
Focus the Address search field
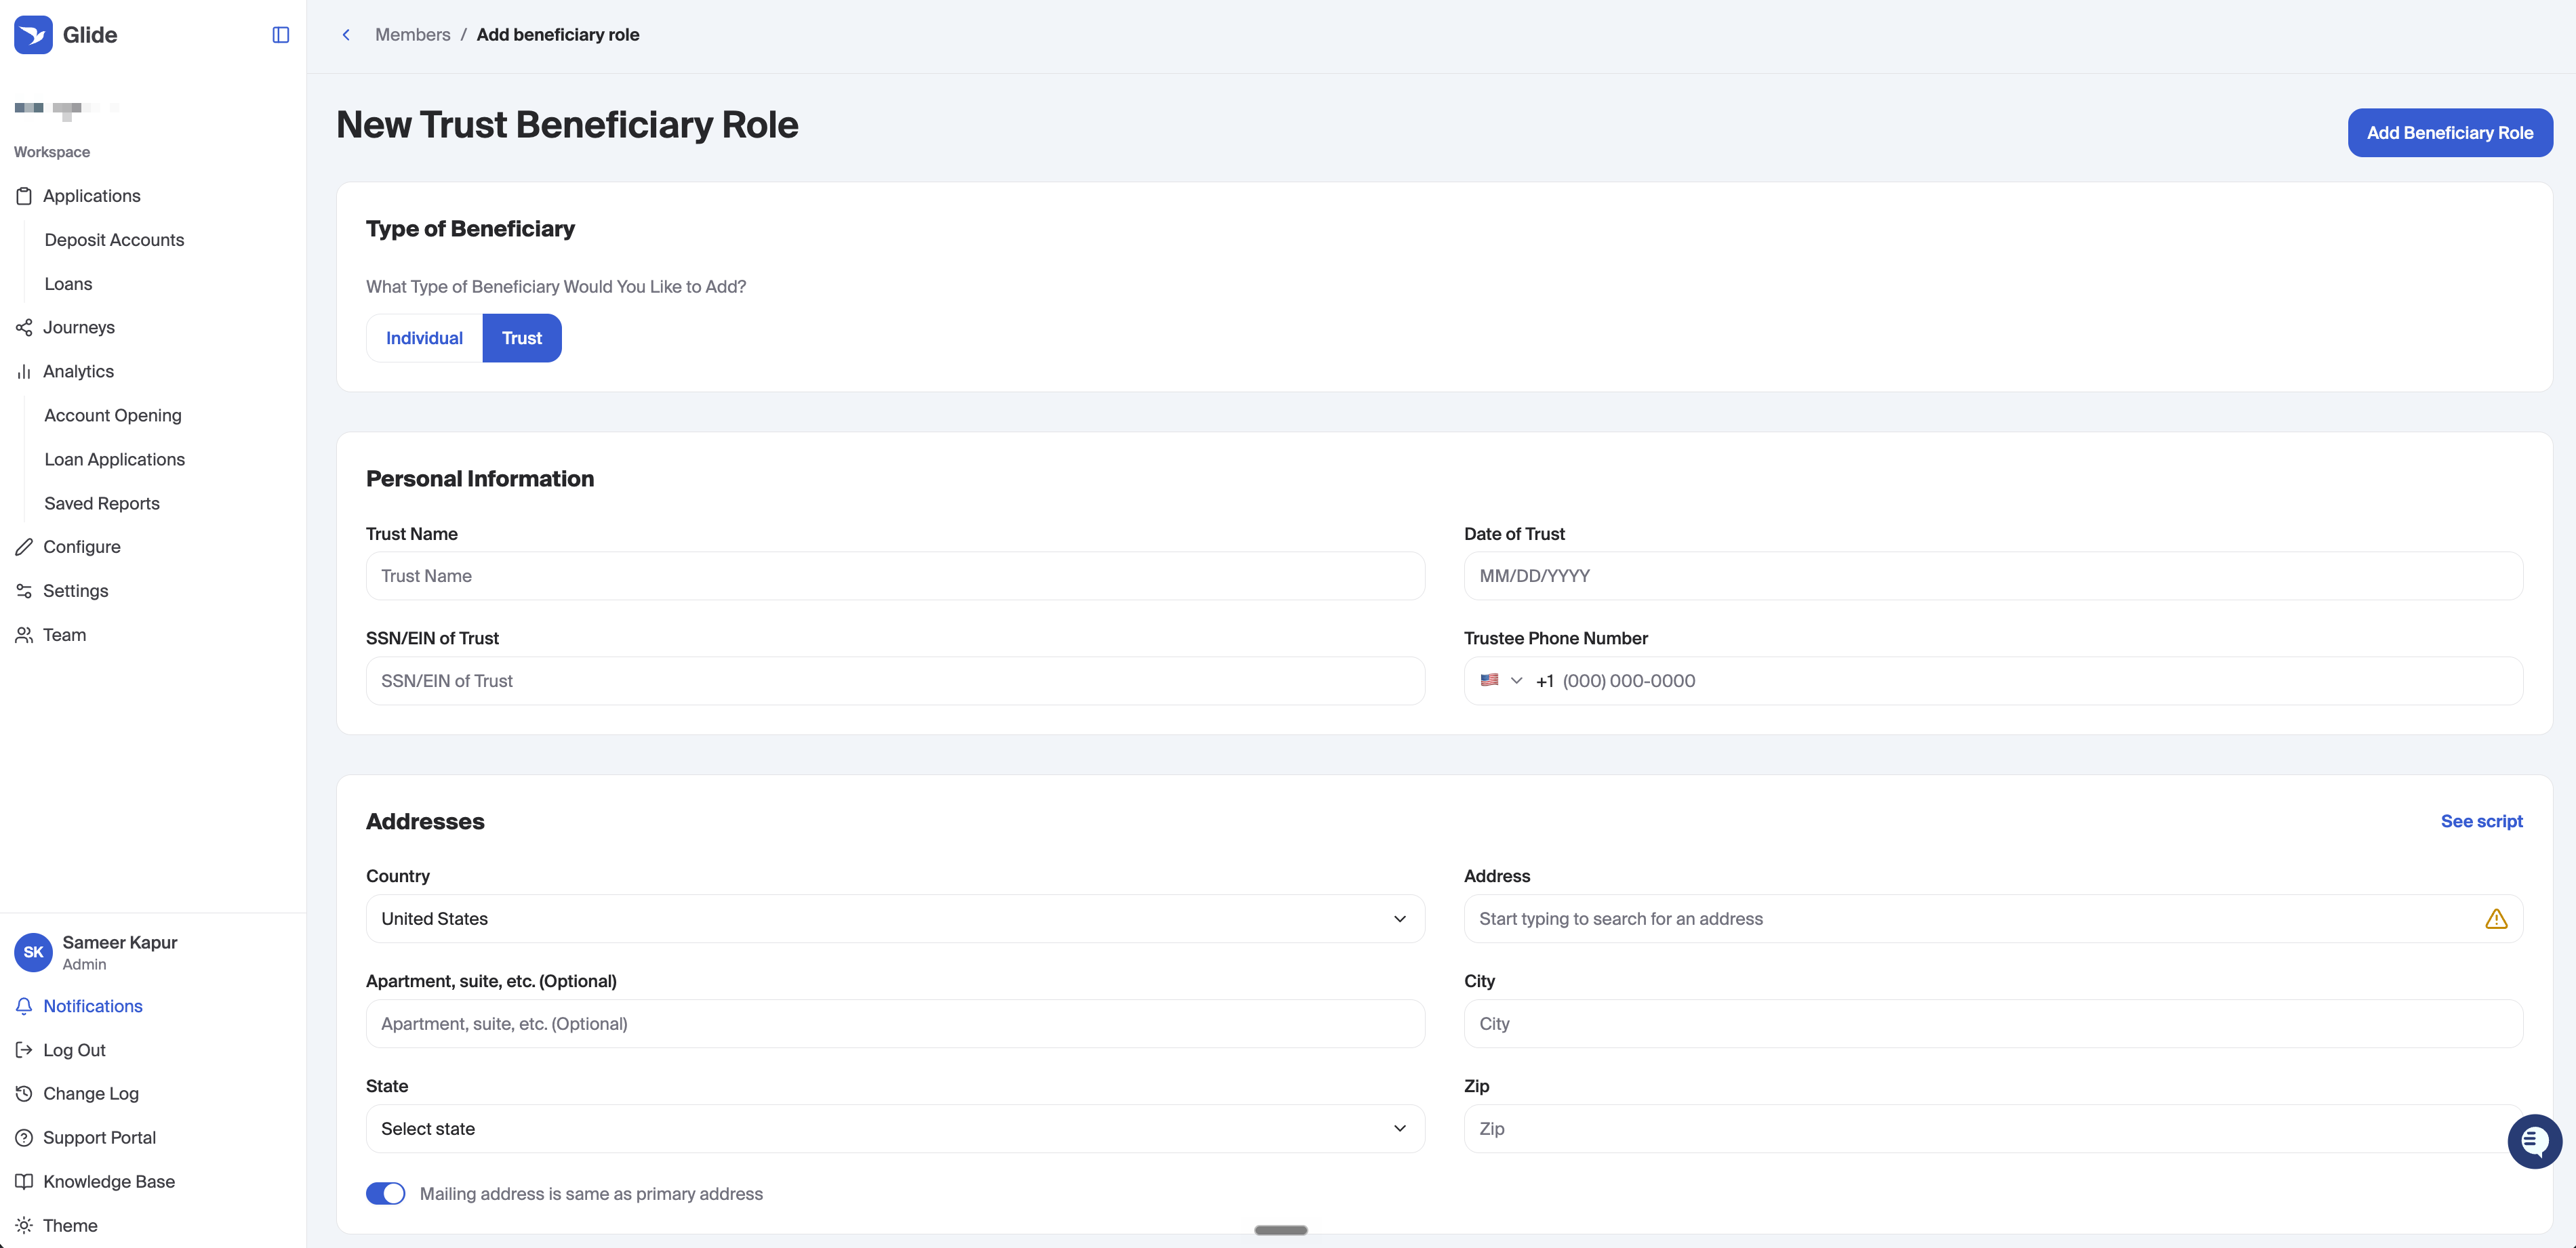pos(1993,919)
